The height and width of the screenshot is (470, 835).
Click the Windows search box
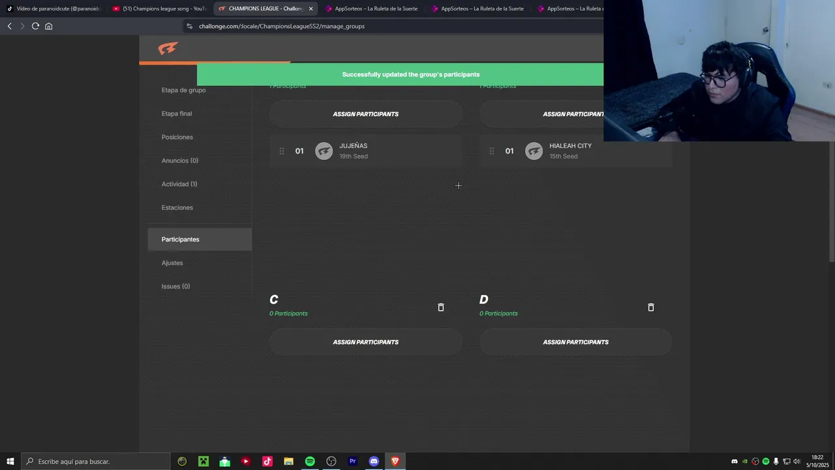pos(95,462)
